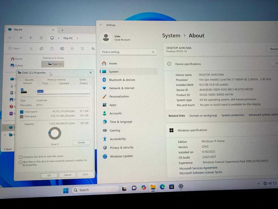Click the user avatar in Settings
Viewport: 278px width, 209px height.
coord(106,38)
